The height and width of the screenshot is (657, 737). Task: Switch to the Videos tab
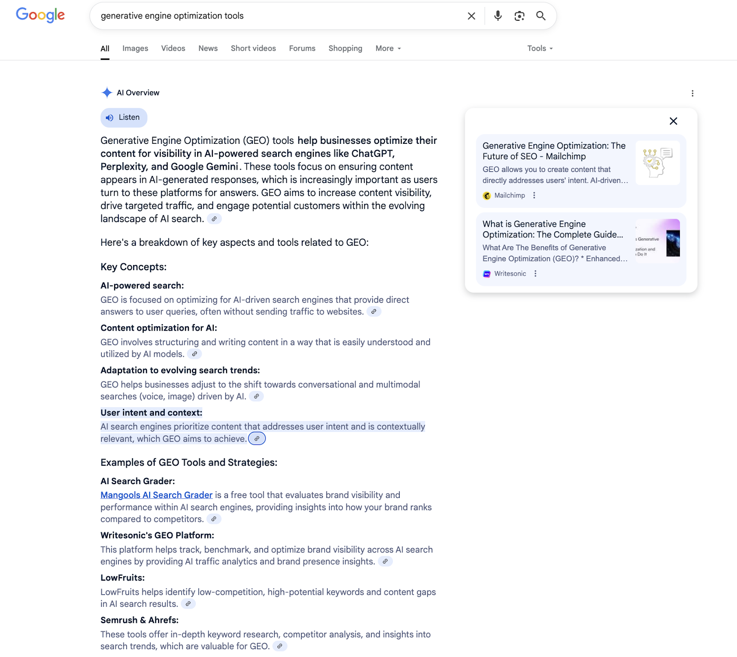click(x=173, y=48)
